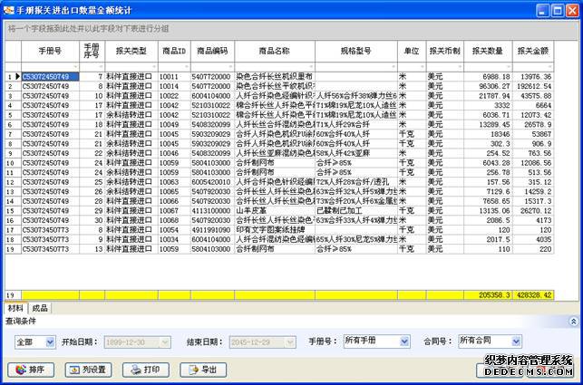This screenshot has height=385, width=583.
Task: Select the 材料 tab
Action: click(x=15, y=309)
